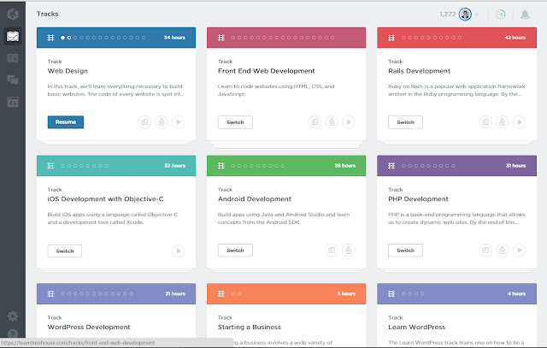
Task: Click the rail track icon in Web Design header
Action: [x=50, y=38]
